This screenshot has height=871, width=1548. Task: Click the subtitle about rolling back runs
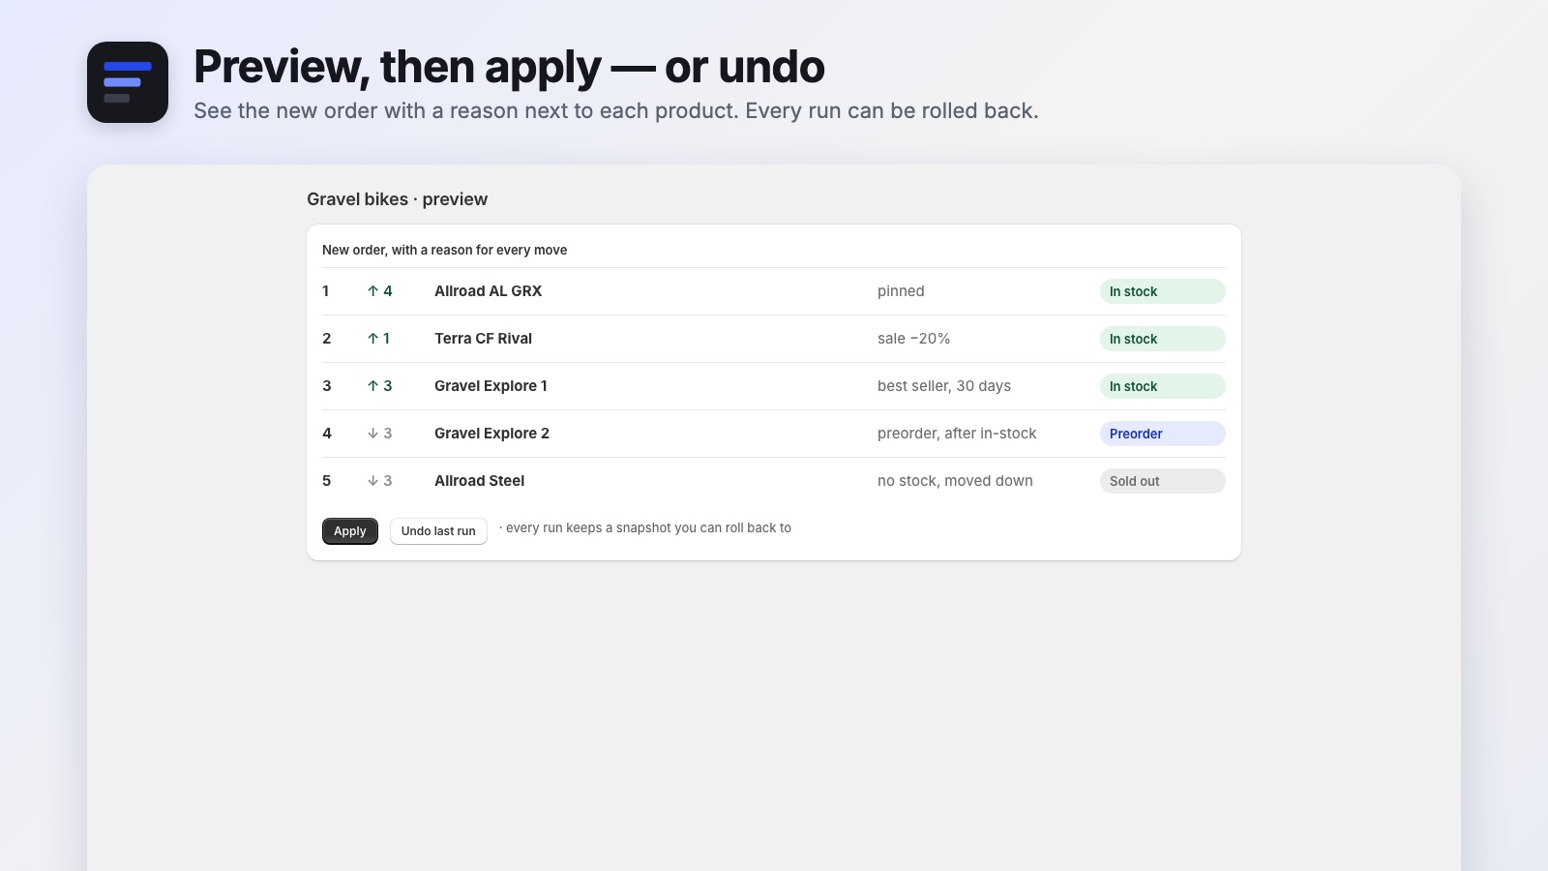[616, 111]
